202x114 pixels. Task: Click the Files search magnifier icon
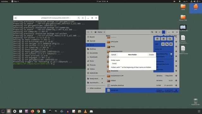pos(152,32)
